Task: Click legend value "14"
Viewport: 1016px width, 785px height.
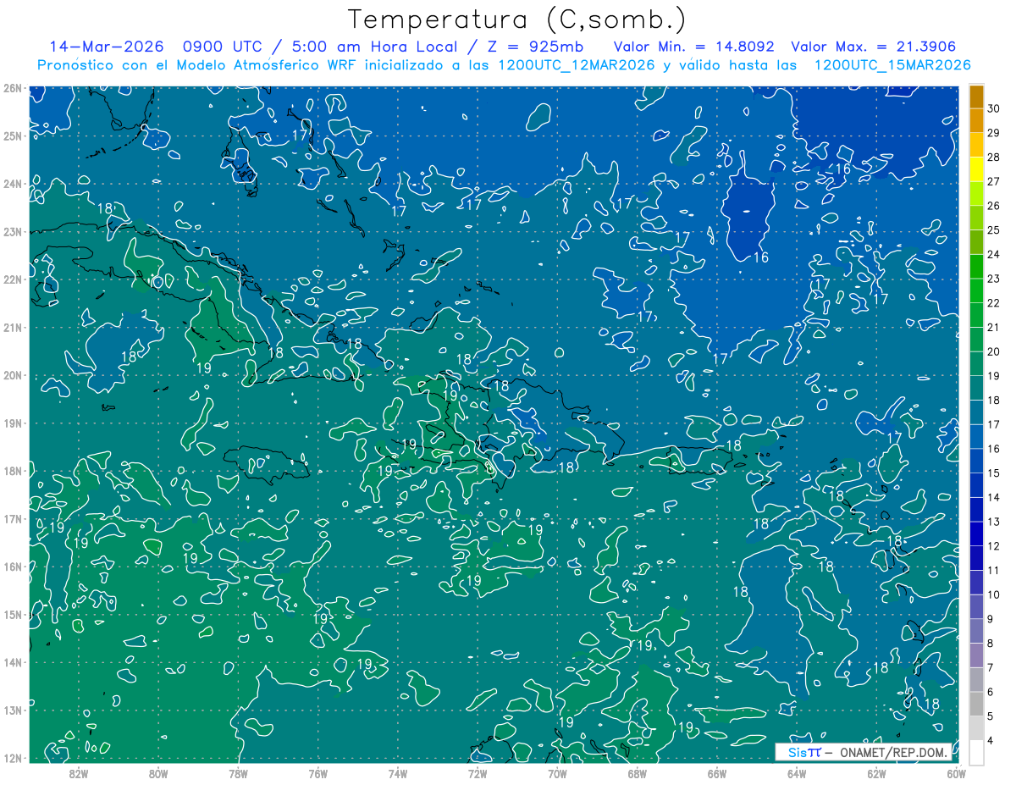Action: (993, 497)
